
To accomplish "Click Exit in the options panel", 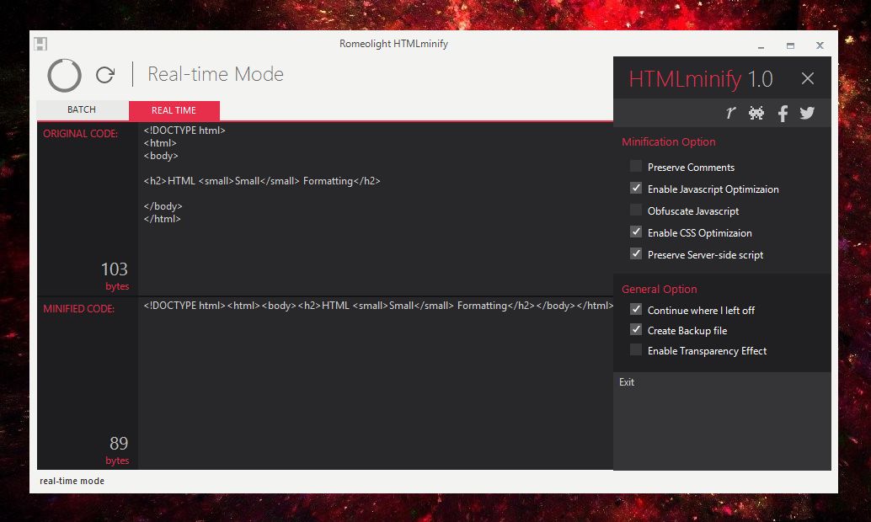I will click(x=627, y=382).
